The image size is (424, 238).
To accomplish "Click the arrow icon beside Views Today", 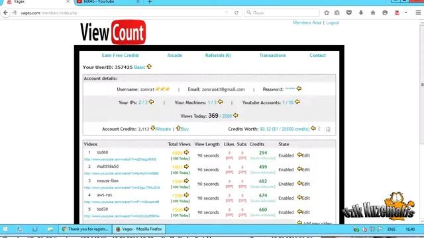I will click(236, 116).
